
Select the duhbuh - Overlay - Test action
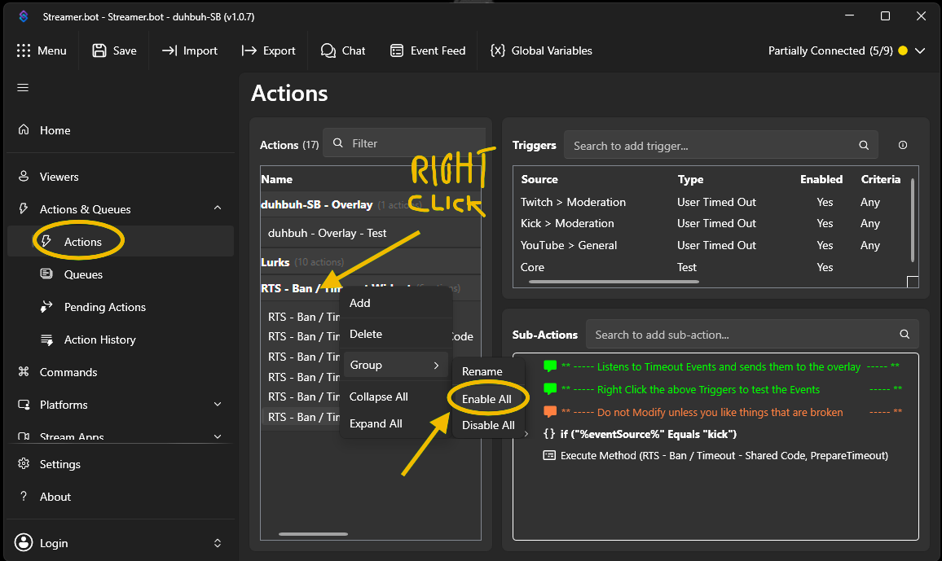click(x=371, y=233)
